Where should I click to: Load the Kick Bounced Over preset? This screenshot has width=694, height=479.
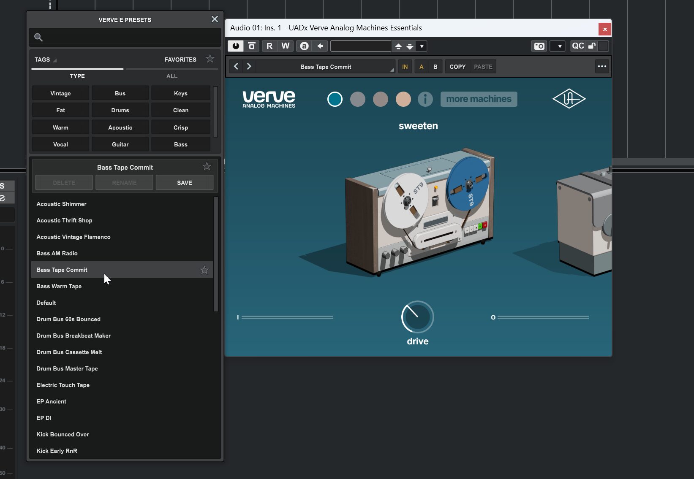pos(122,434)
